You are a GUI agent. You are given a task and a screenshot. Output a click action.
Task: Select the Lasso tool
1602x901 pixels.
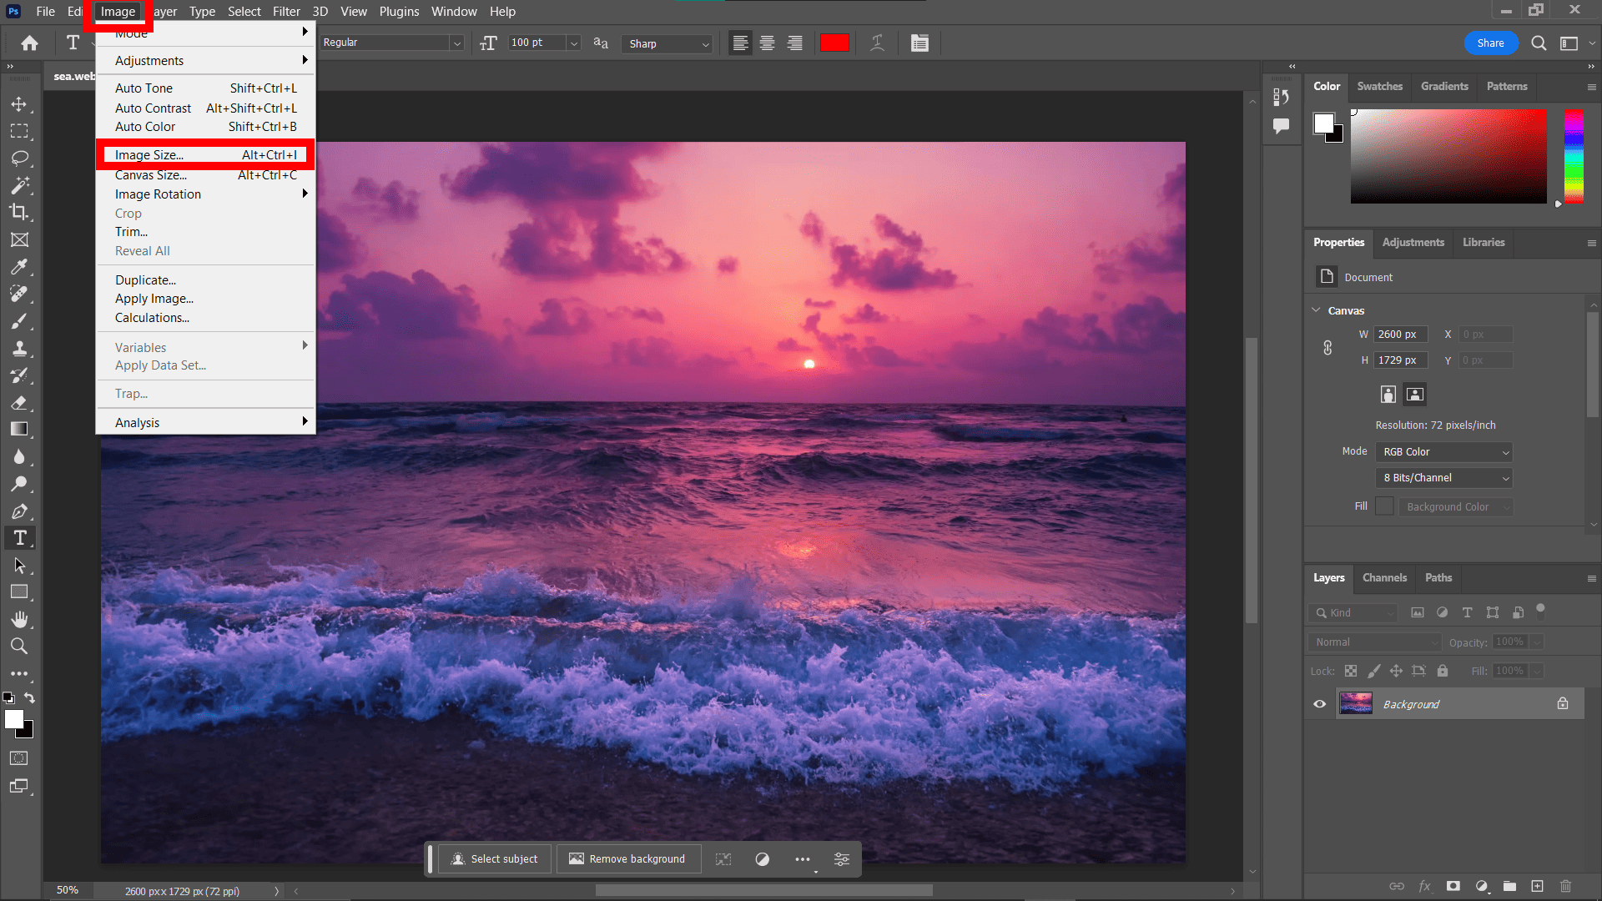tap(20, 159)
